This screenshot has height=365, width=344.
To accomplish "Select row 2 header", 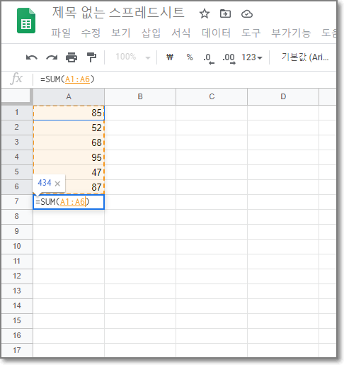I will pos(16,128).
